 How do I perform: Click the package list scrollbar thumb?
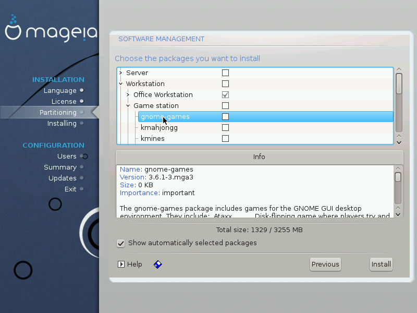(399, 83)
